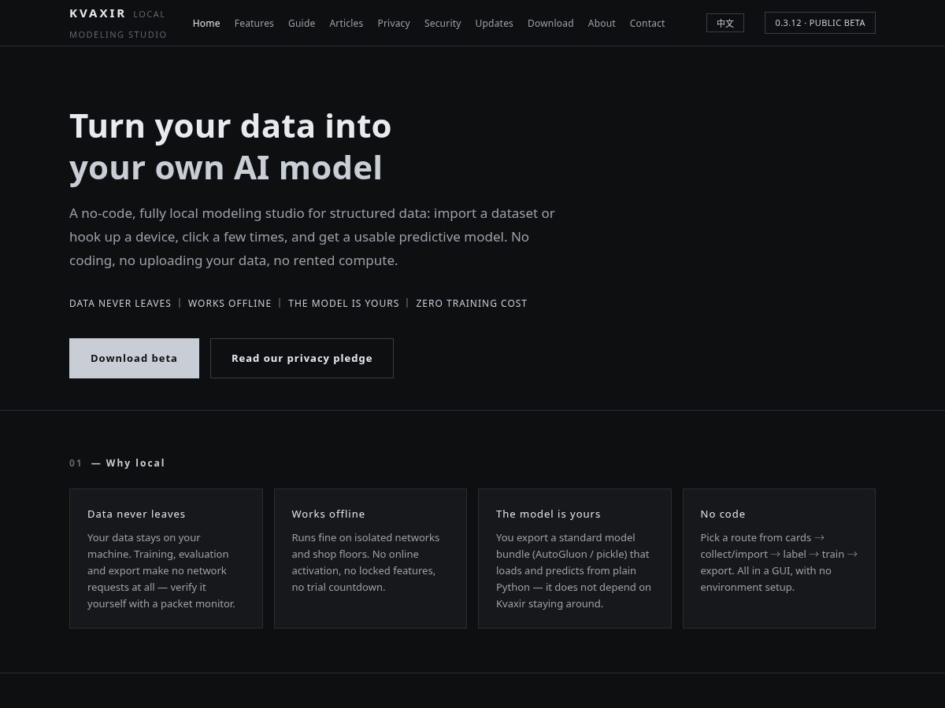This screenshot has width=945, height=708.
Task: Click the your own AI model headline line
Action: click(x=226, y=168)
